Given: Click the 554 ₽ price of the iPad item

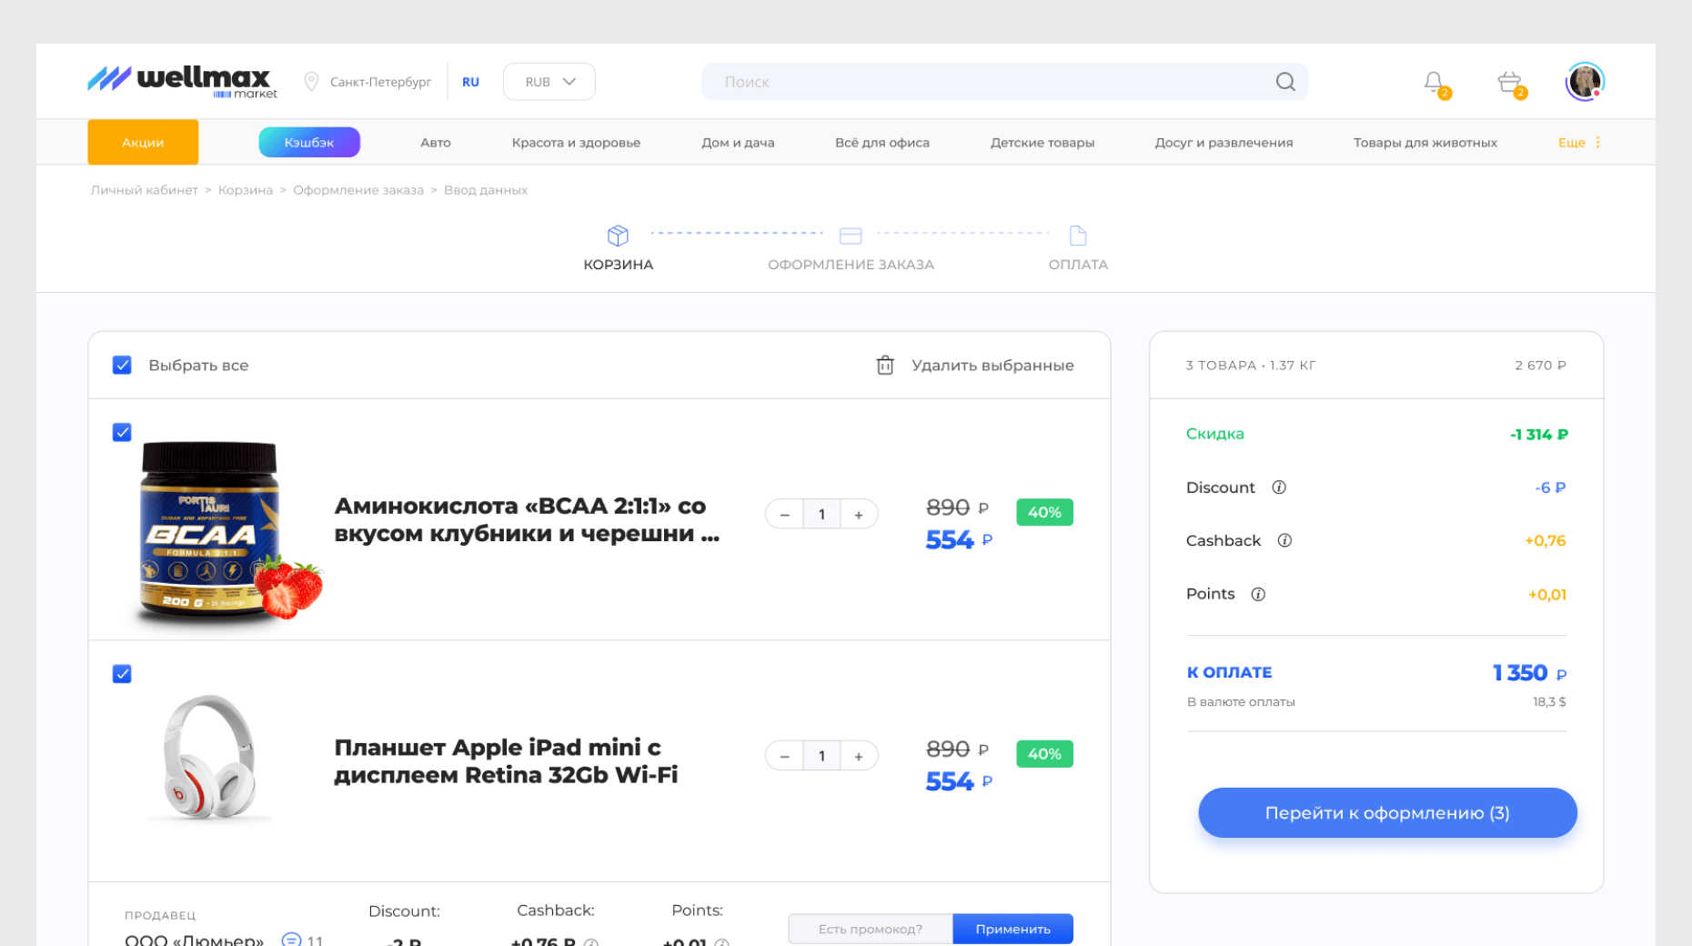Looking at the screenshot, I should 959,781.
